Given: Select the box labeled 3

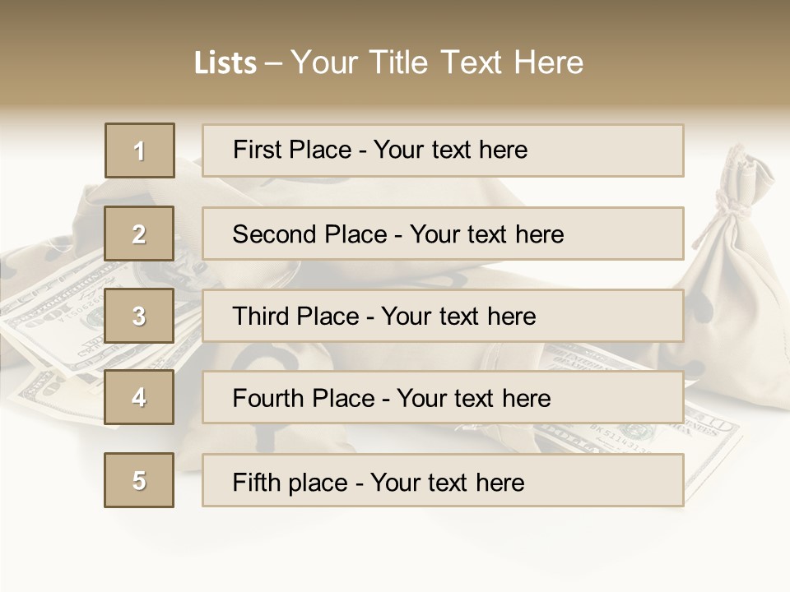Looking at the screenshot, I should (x=140, y=316).
